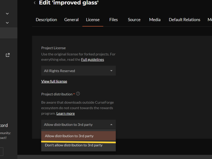Open the Source tab
This screenshot has width=212, height=159.
134,20
